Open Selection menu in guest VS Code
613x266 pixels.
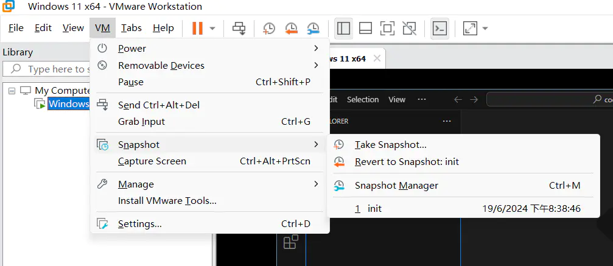point(363,99)
